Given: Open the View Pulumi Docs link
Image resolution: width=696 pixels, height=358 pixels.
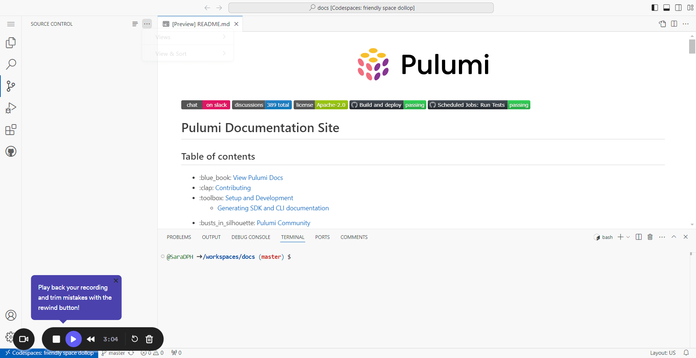Looking at the screenshot, I should point(258,178).
